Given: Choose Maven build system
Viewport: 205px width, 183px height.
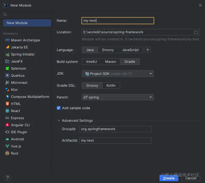Looking at the screenshot, I should click(x=110, y=62).
